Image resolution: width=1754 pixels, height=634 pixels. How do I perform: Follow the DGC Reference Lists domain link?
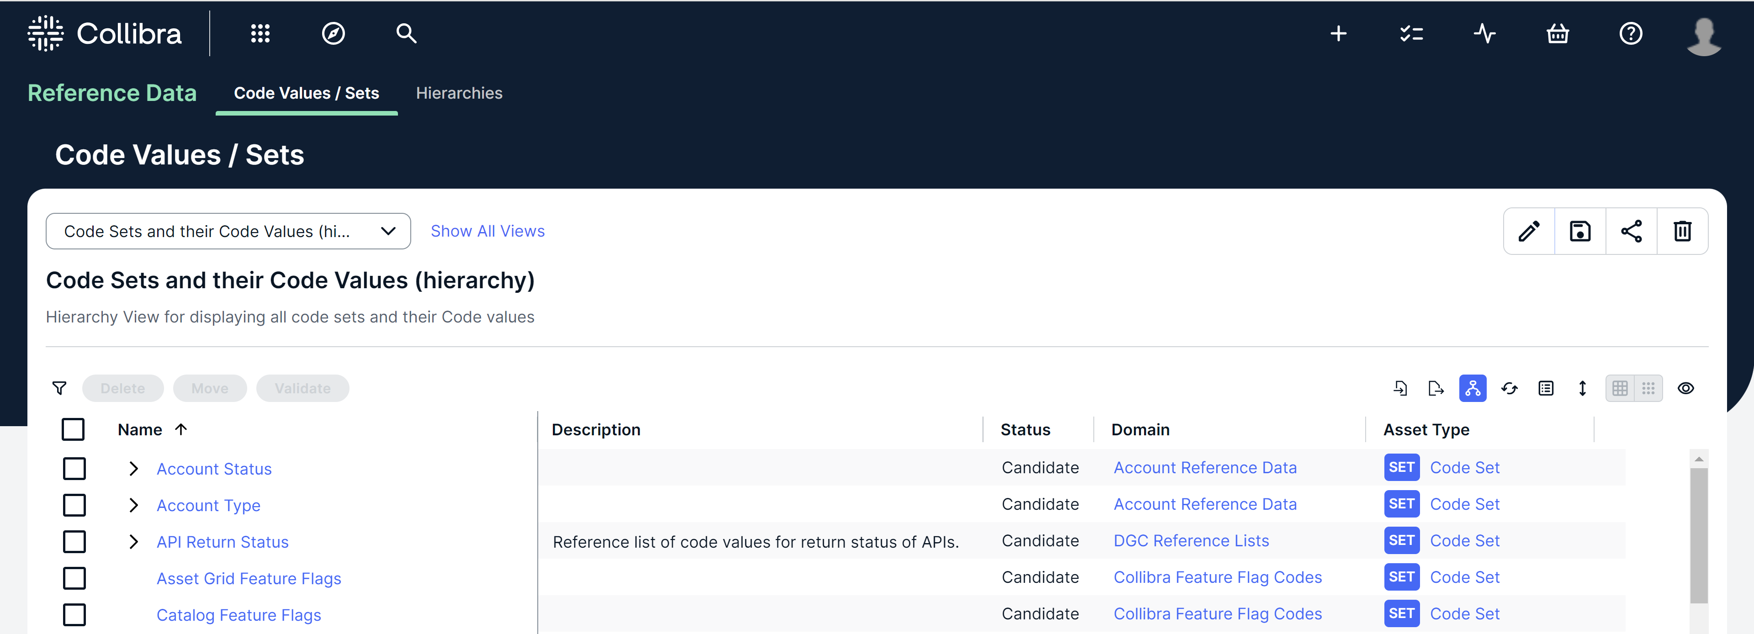pyautogui.click(x=1191, y=540)
